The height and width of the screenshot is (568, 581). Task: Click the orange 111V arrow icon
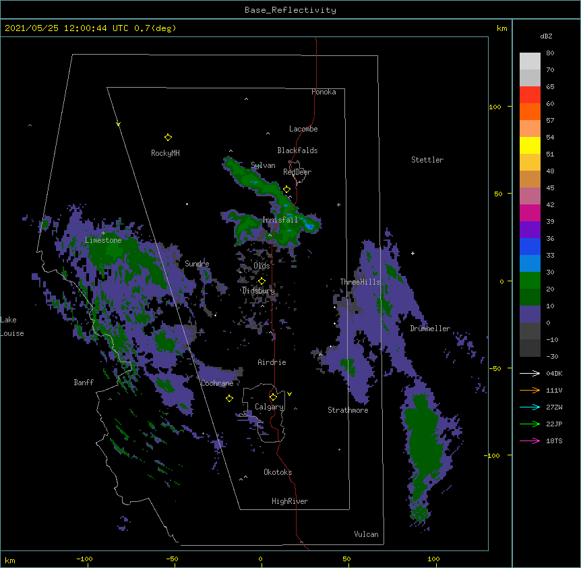(x=530, y=390)
